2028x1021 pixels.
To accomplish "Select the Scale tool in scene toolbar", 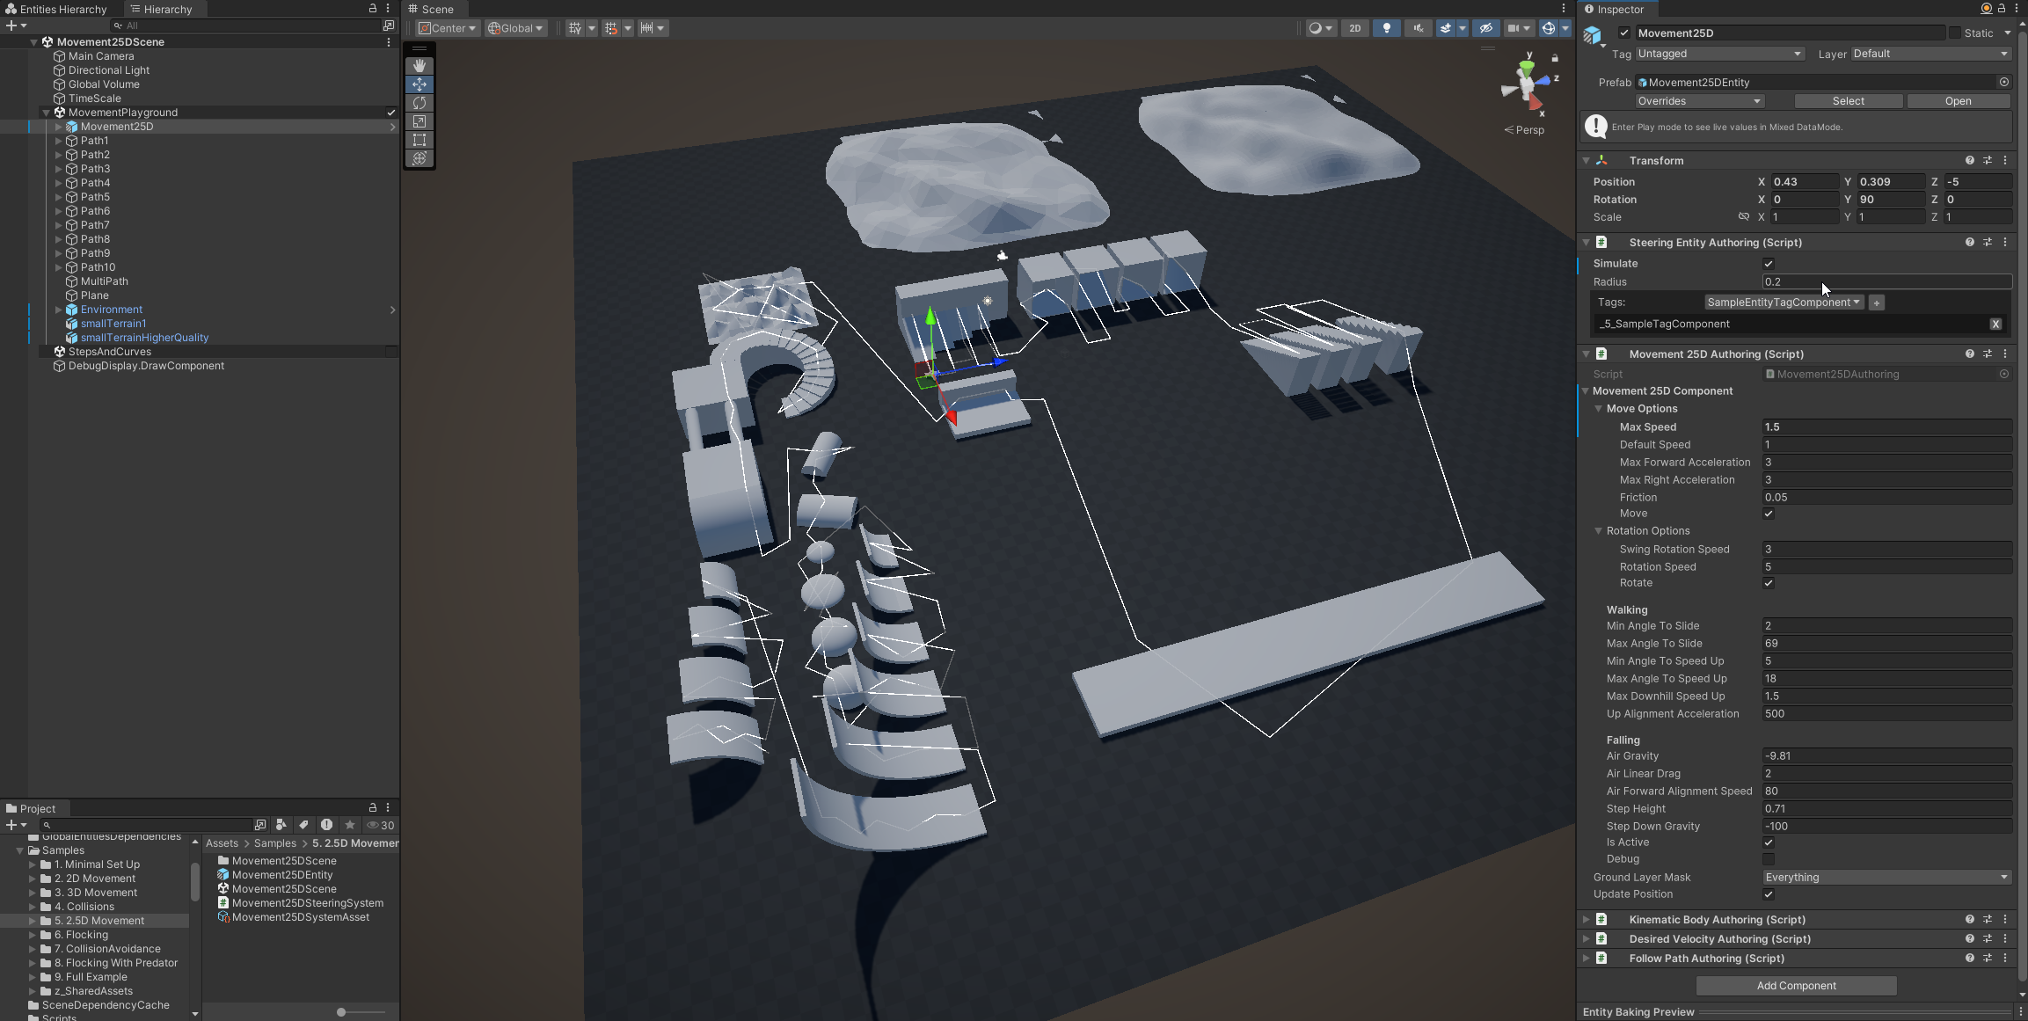I will pos(419,121).
